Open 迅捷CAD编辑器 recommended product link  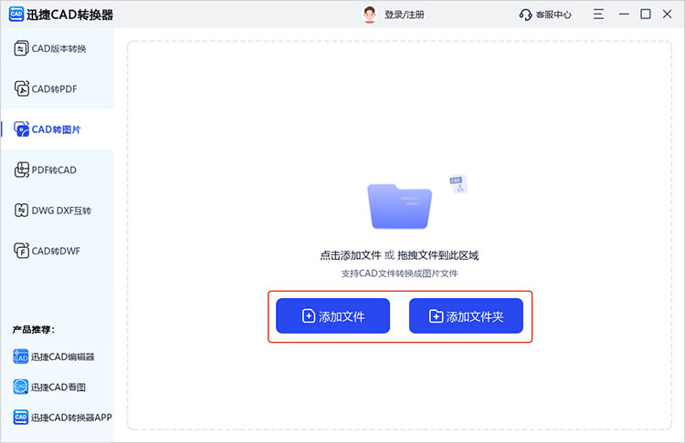(62, 356)
